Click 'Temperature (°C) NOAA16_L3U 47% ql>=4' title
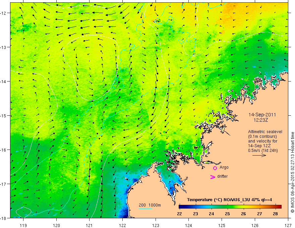This screenshot has height=228, width=295. pos(229,200)
